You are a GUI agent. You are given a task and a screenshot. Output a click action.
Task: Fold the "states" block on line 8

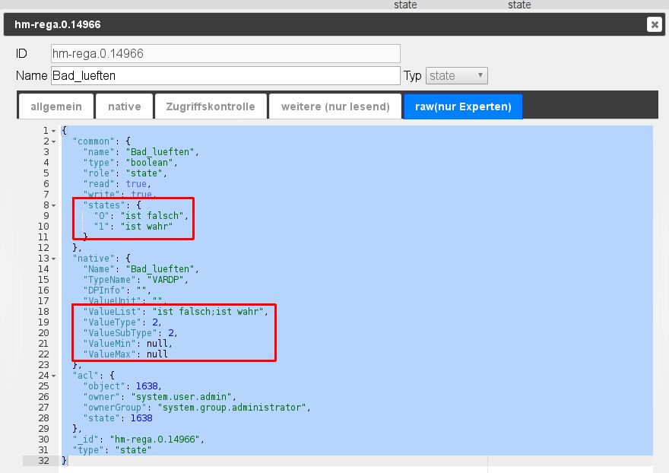[x=54, y=205]
